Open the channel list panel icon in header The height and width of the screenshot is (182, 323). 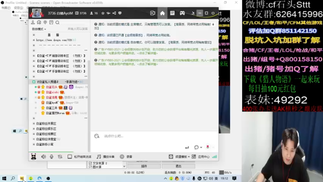click(172, 13)
